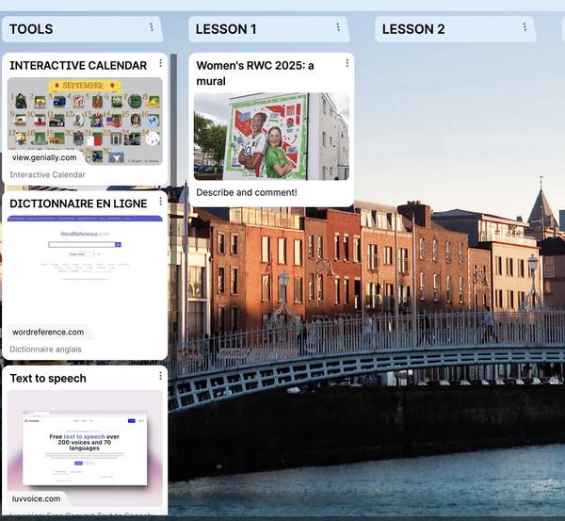Open options for Text to speech card
Viewport: 565px width, 521px height.
(161, 376)
